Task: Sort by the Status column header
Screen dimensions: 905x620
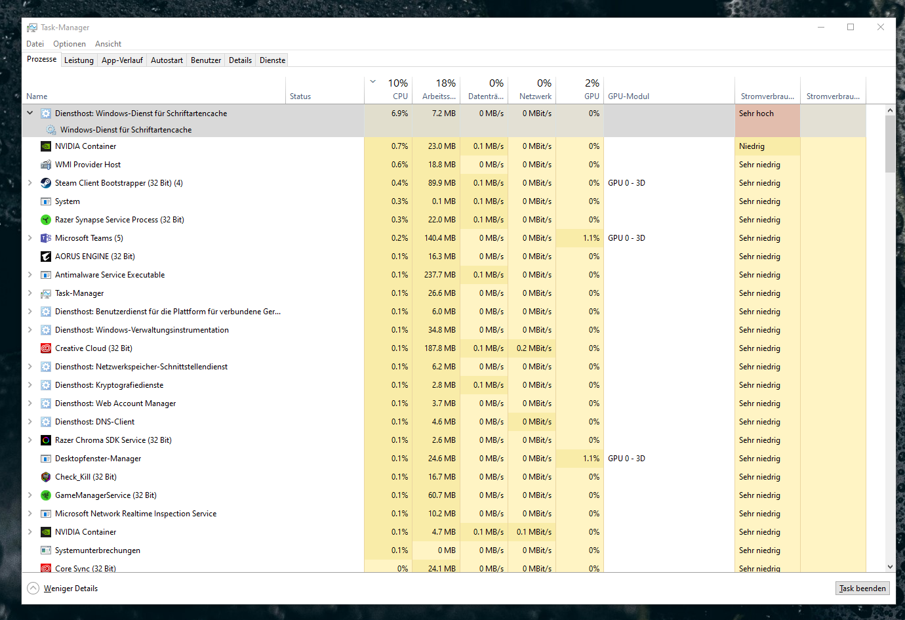Action: [x=325, y=91]
